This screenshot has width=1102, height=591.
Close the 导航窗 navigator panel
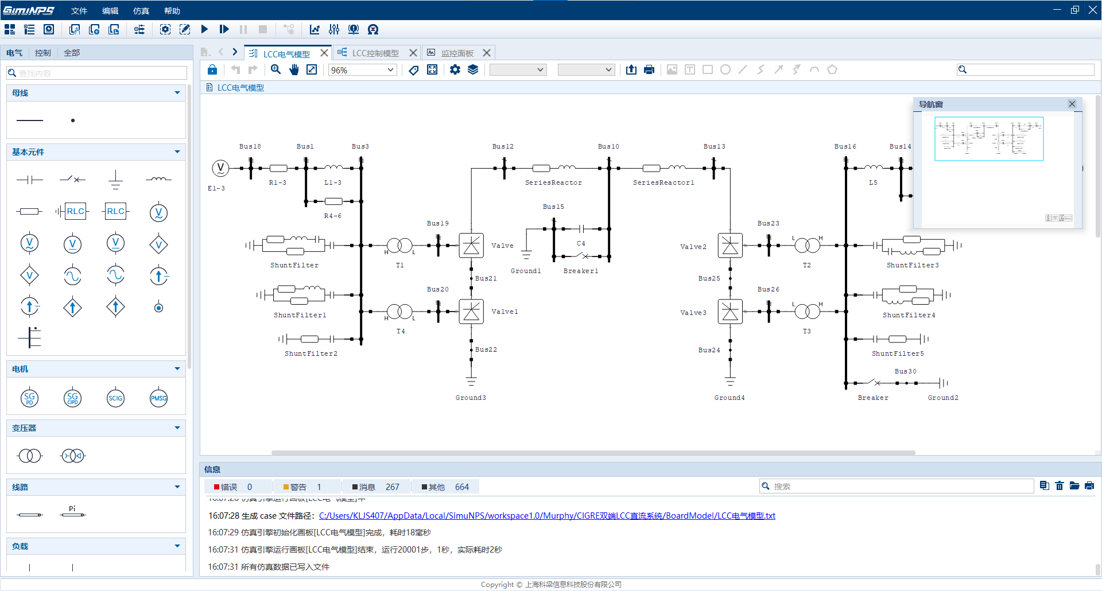pyautogui.click(x=1072, y=104)
